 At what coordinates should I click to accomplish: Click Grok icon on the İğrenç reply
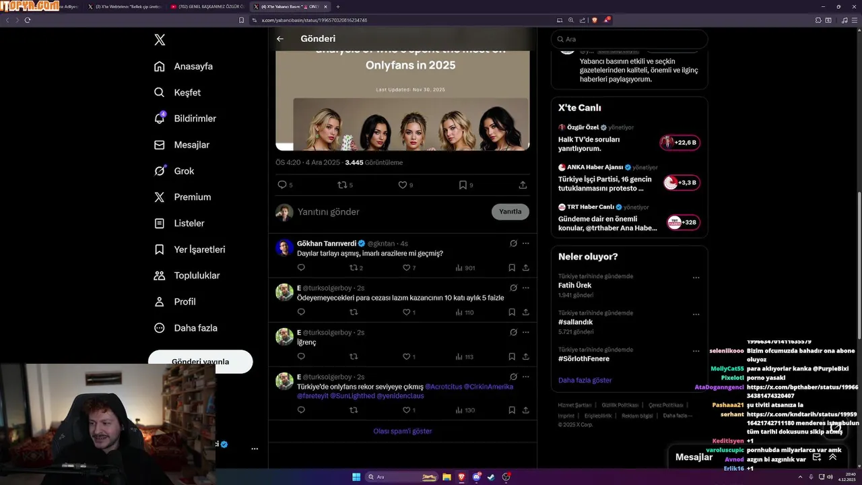tap(513, 332)
